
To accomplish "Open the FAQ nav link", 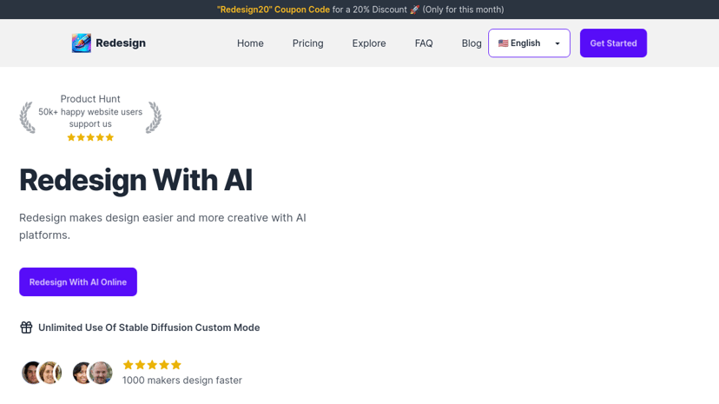I will click(x=424, y=43).
